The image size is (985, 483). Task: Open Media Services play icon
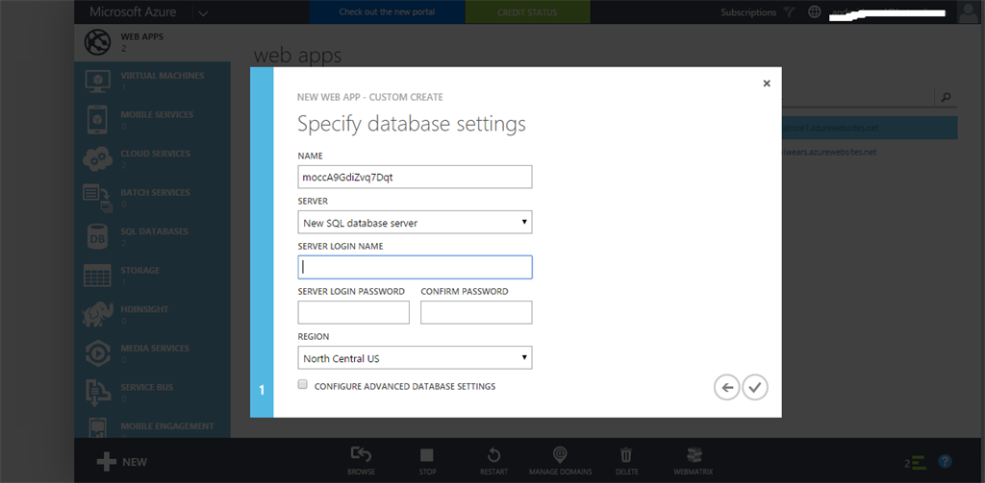(x=97, y=353)
